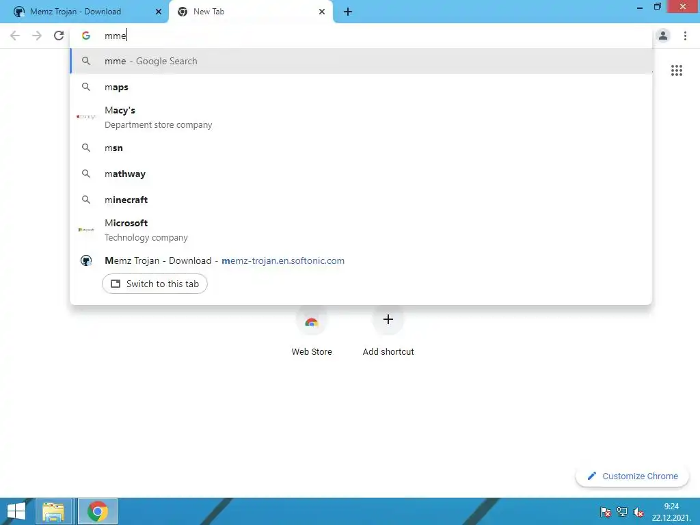Click the Action Center flag tray icon

[x=606, y=512]
